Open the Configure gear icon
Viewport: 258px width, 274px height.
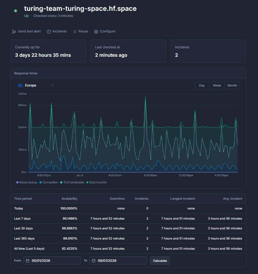coord(96,32)
